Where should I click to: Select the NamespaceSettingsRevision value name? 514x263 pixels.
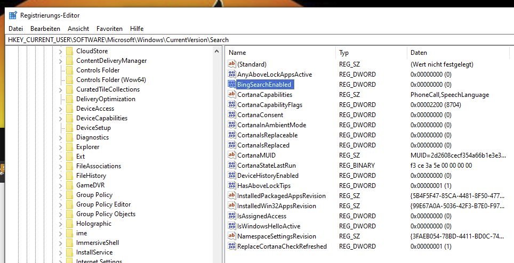(277, 236)
